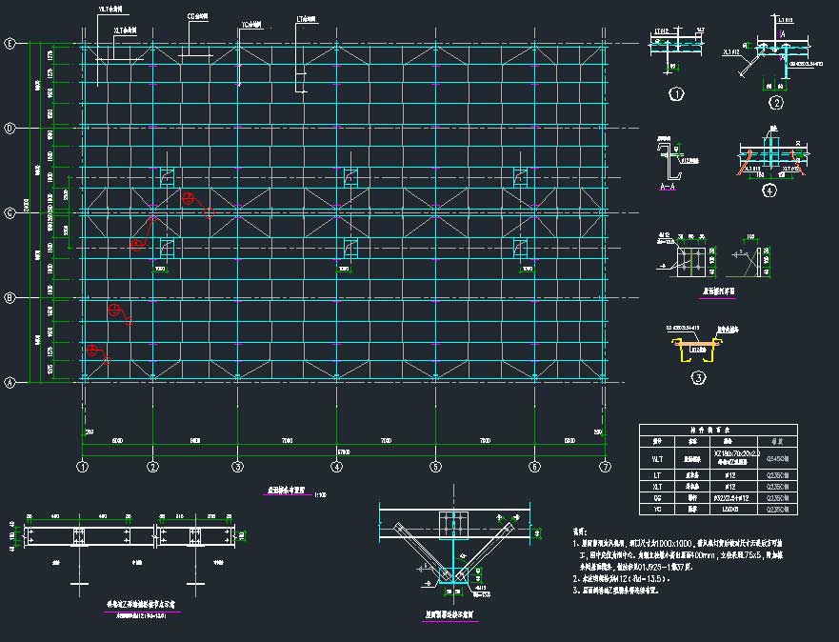Click the CG leader label above the roof plan
The height and width of the screenshot is (642, 839).
[197, 16]
